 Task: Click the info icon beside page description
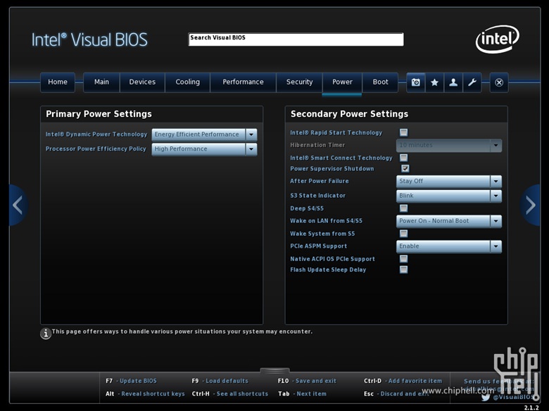[46, 334]
